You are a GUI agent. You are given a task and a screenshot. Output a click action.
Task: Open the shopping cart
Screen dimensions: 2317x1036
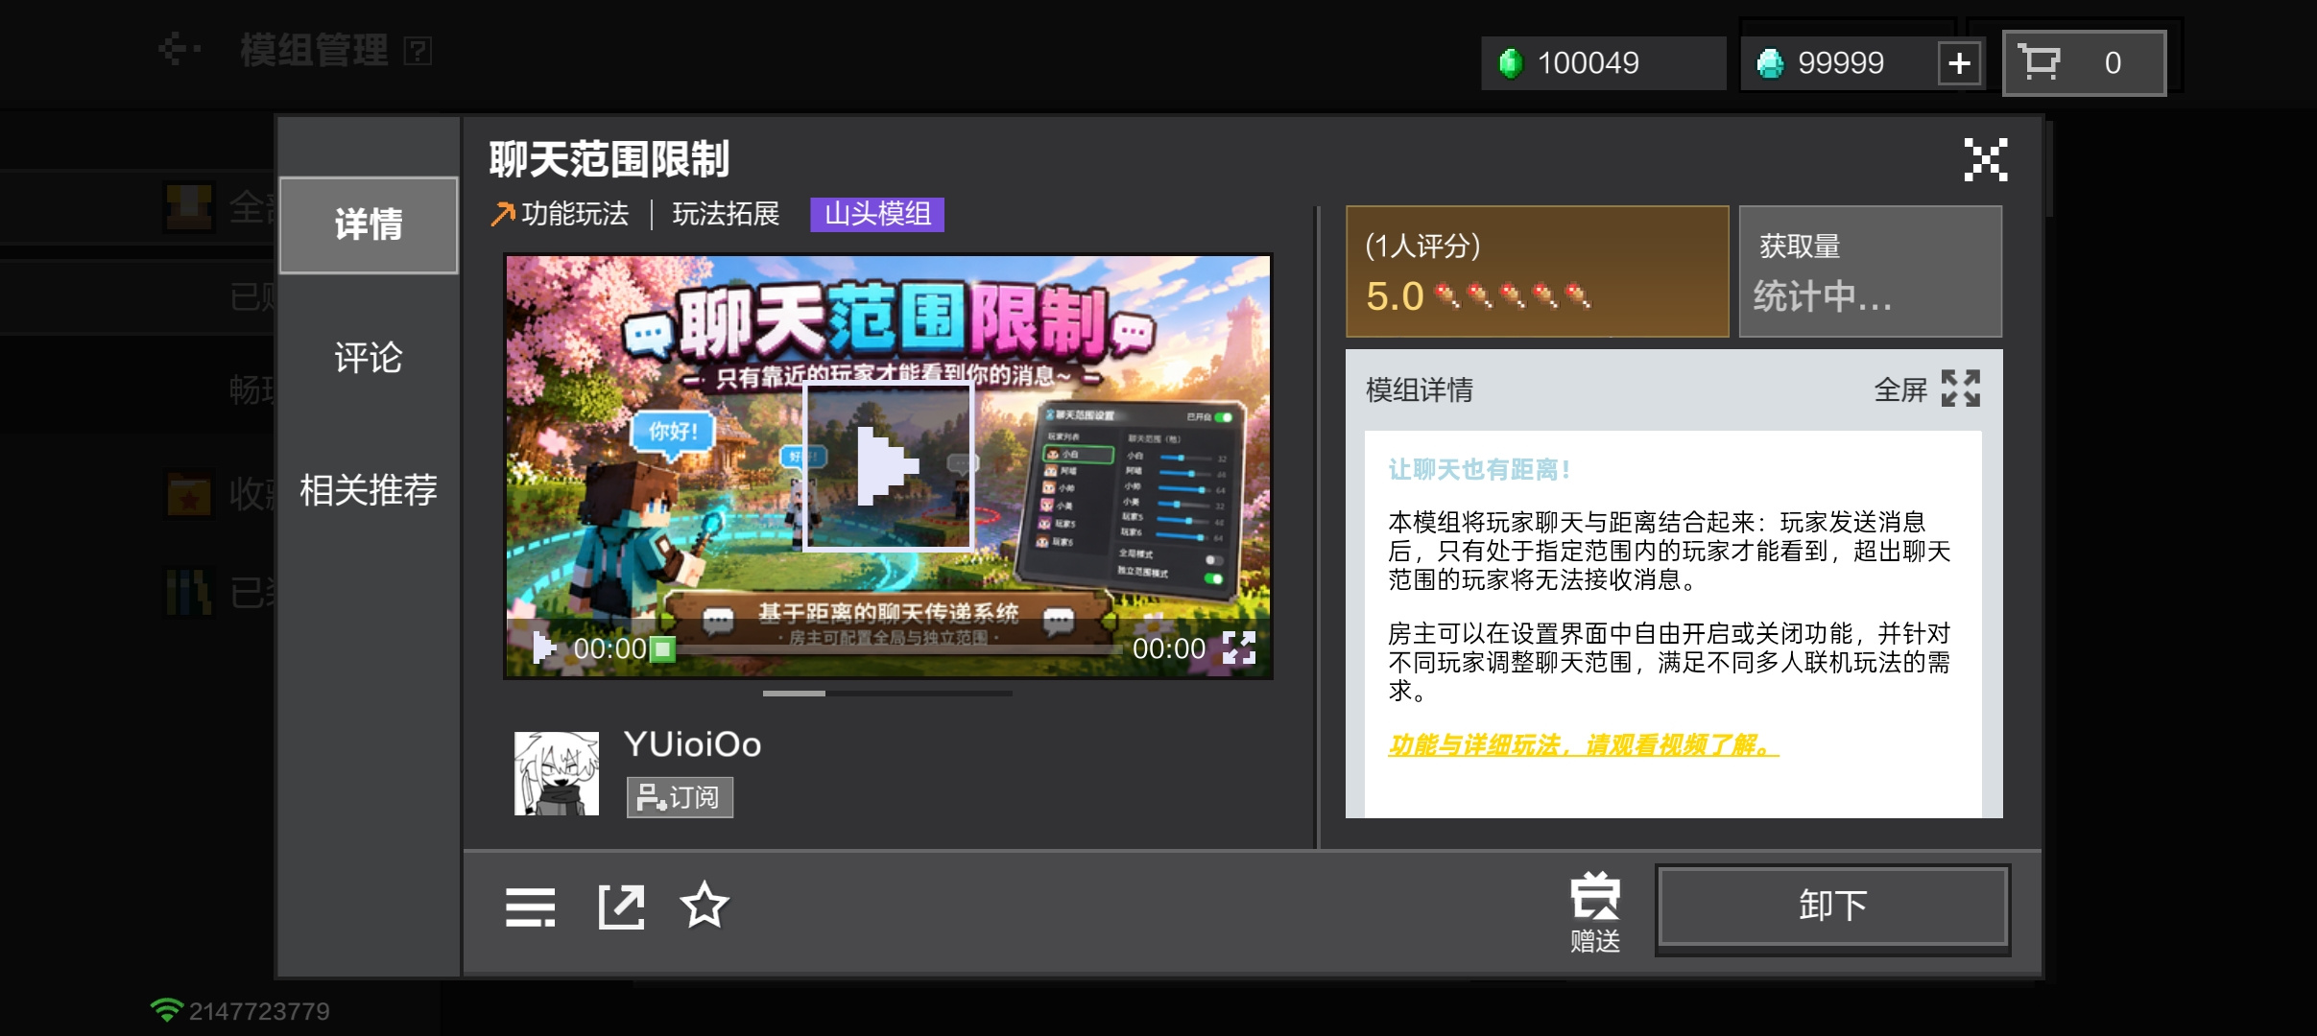tap(2084, 63)
